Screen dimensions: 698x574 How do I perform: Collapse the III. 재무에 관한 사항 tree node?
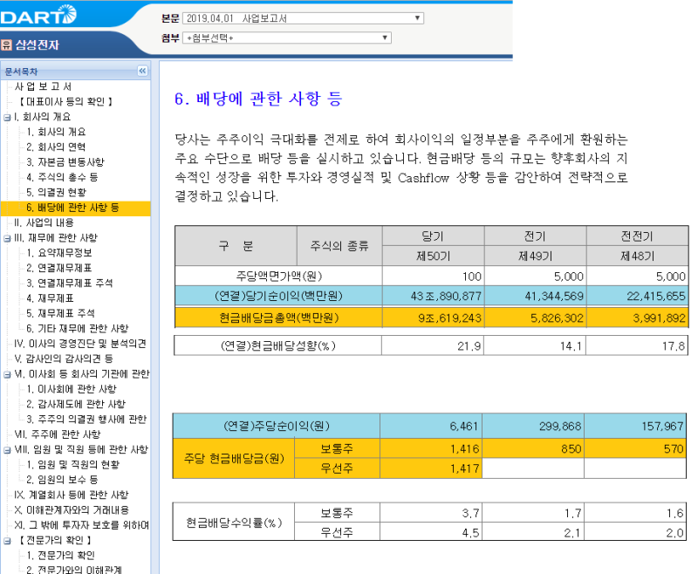click(x=7, y=238)
